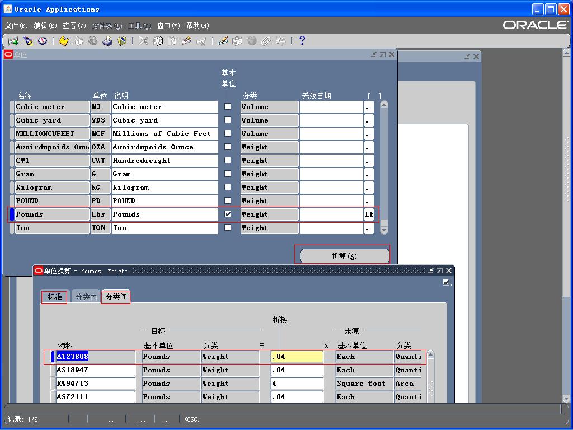Toggle base unit checkbox for Cubic meter
Image resolution: width=573 pixels, height=430 pixels.
pyautogui.click(x=228, y=106)
